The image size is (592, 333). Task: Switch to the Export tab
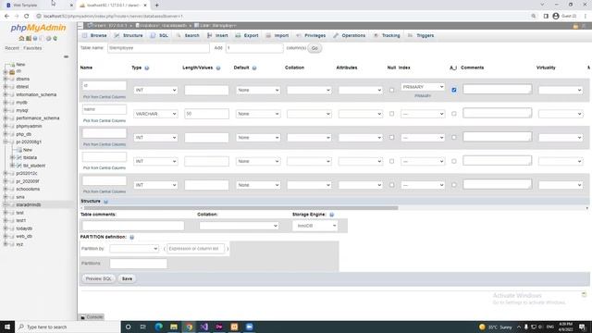pos(247,35)
